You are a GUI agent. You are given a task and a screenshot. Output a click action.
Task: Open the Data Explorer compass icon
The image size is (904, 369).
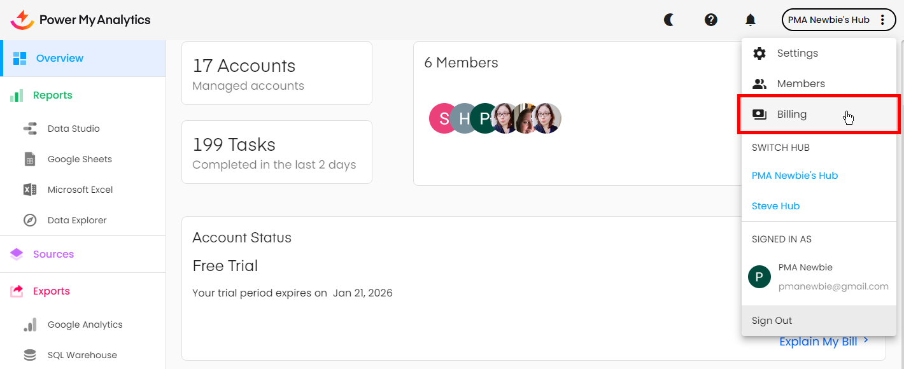point(30,220)
